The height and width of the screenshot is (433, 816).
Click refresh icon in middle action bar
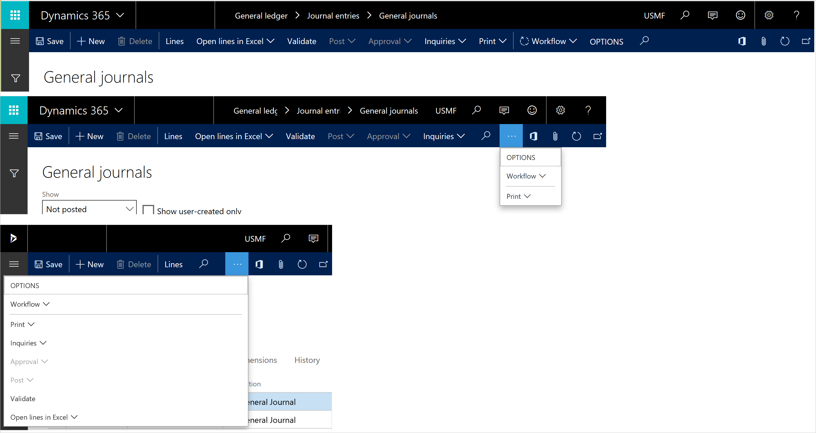click(x=576, y=136)
